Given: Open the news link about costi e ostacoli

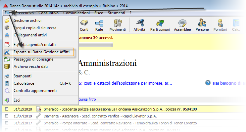Looking at the screenshot, I should [125, 83].
